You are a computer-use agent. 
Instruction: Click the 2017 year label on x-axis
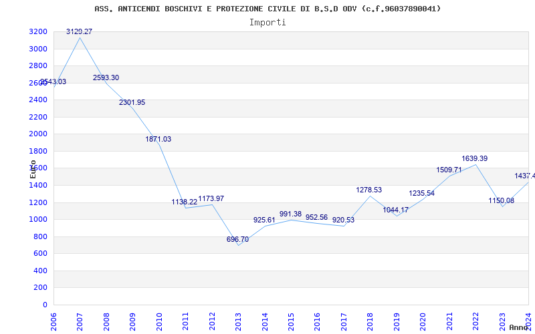344,322
